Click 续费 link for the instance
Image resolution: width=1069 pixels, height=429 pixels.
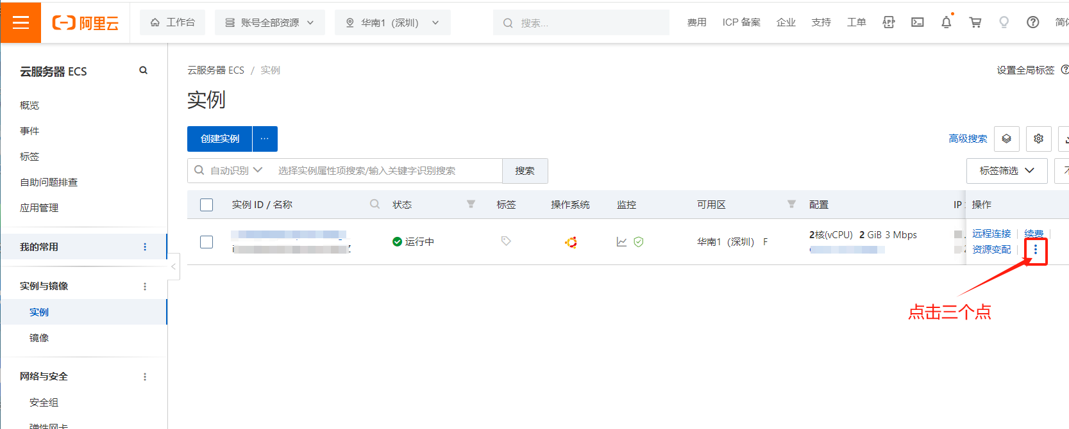tap(1034, 234)
